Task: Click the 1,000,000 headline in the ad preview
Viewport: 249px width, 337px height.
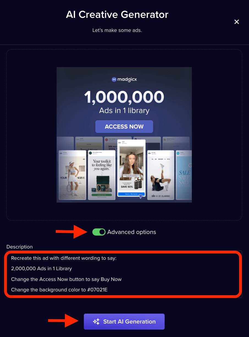Action: pos(124,97)
